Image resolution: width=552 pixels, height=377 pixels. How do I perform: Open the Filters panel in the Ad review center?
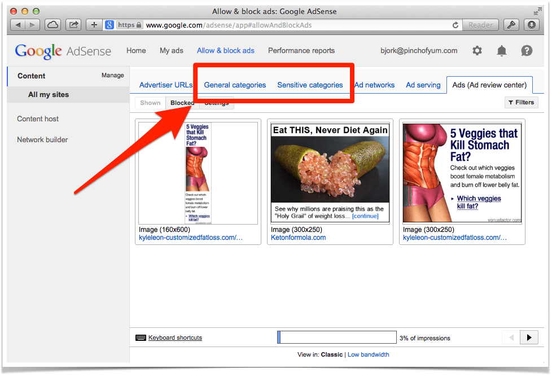point(520,102)
